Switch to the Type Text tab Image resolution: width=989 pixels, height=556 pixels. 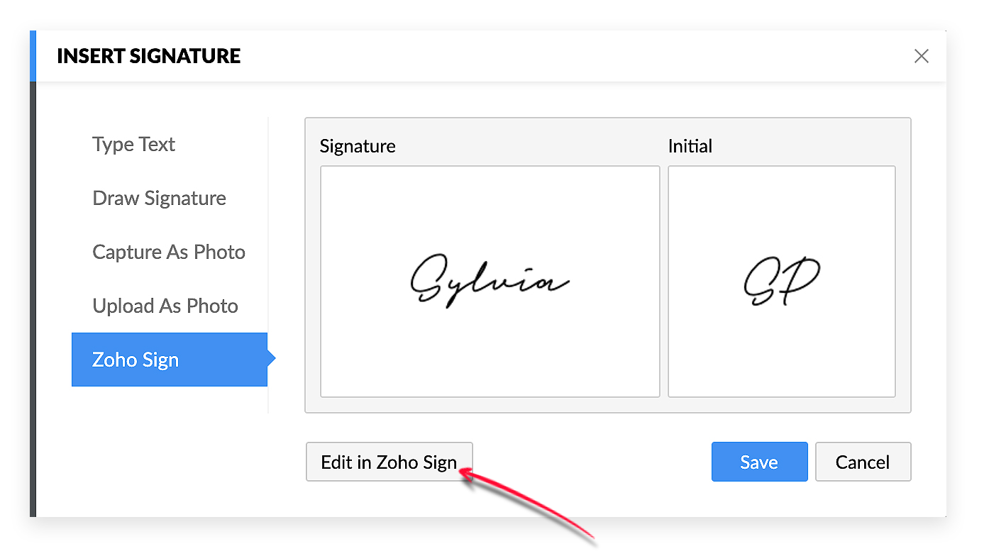click(133, 144)
